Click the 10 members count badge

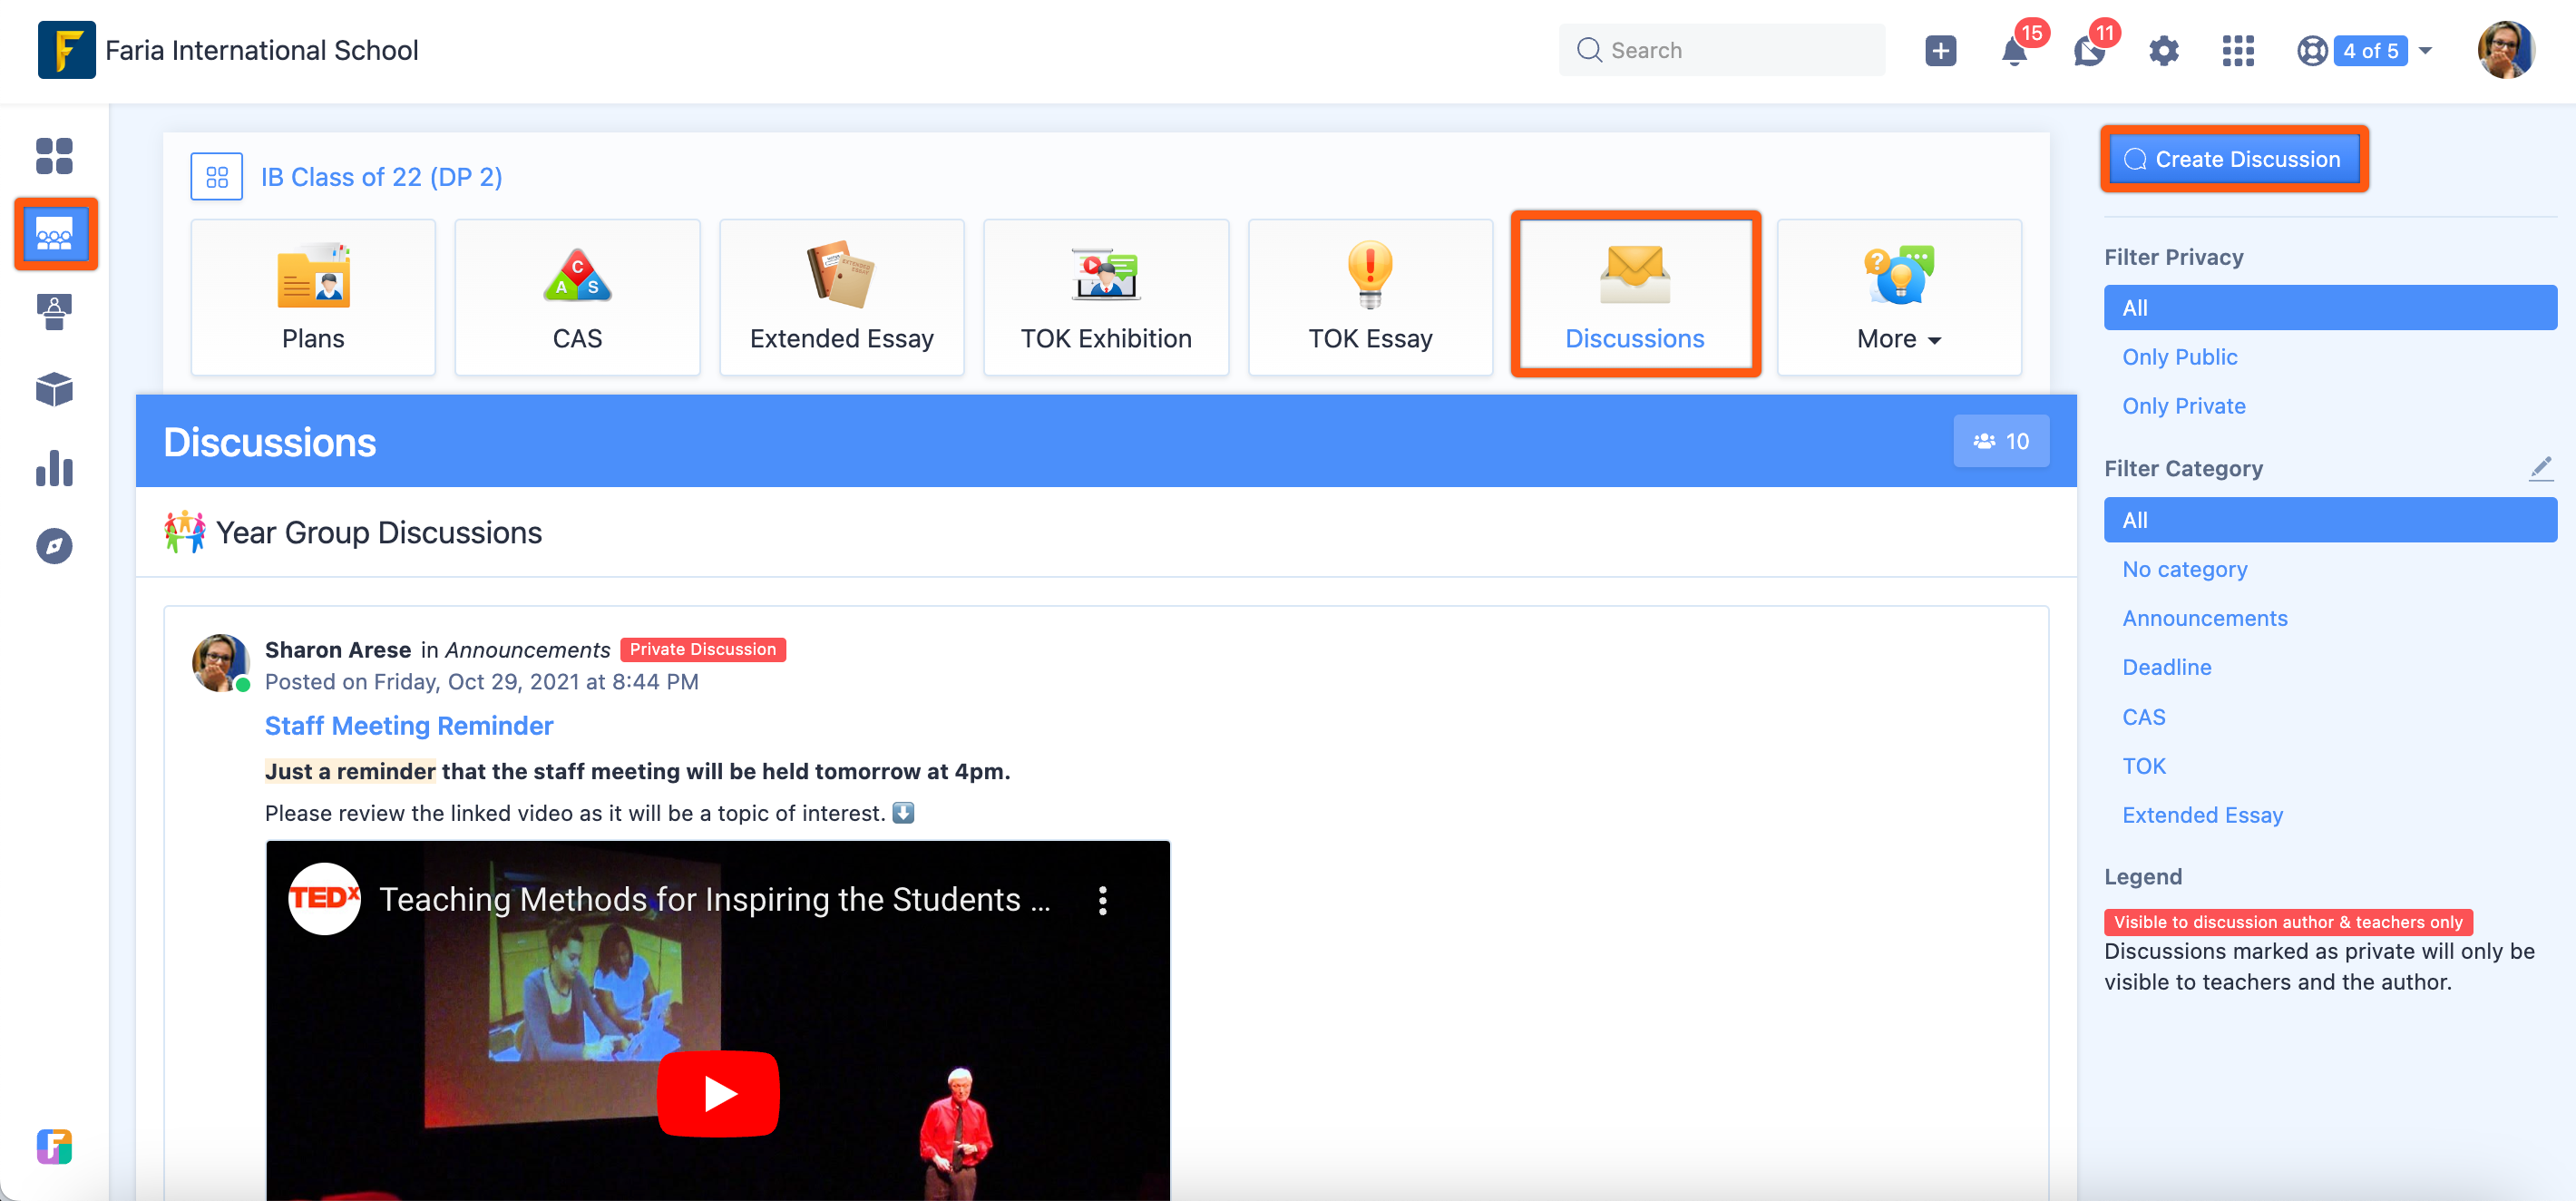[2001, 441]
